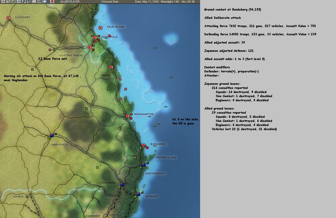Click the map grid toolbar icon left of OP
This screenshot has width=336, height=218.
point(29,2)
